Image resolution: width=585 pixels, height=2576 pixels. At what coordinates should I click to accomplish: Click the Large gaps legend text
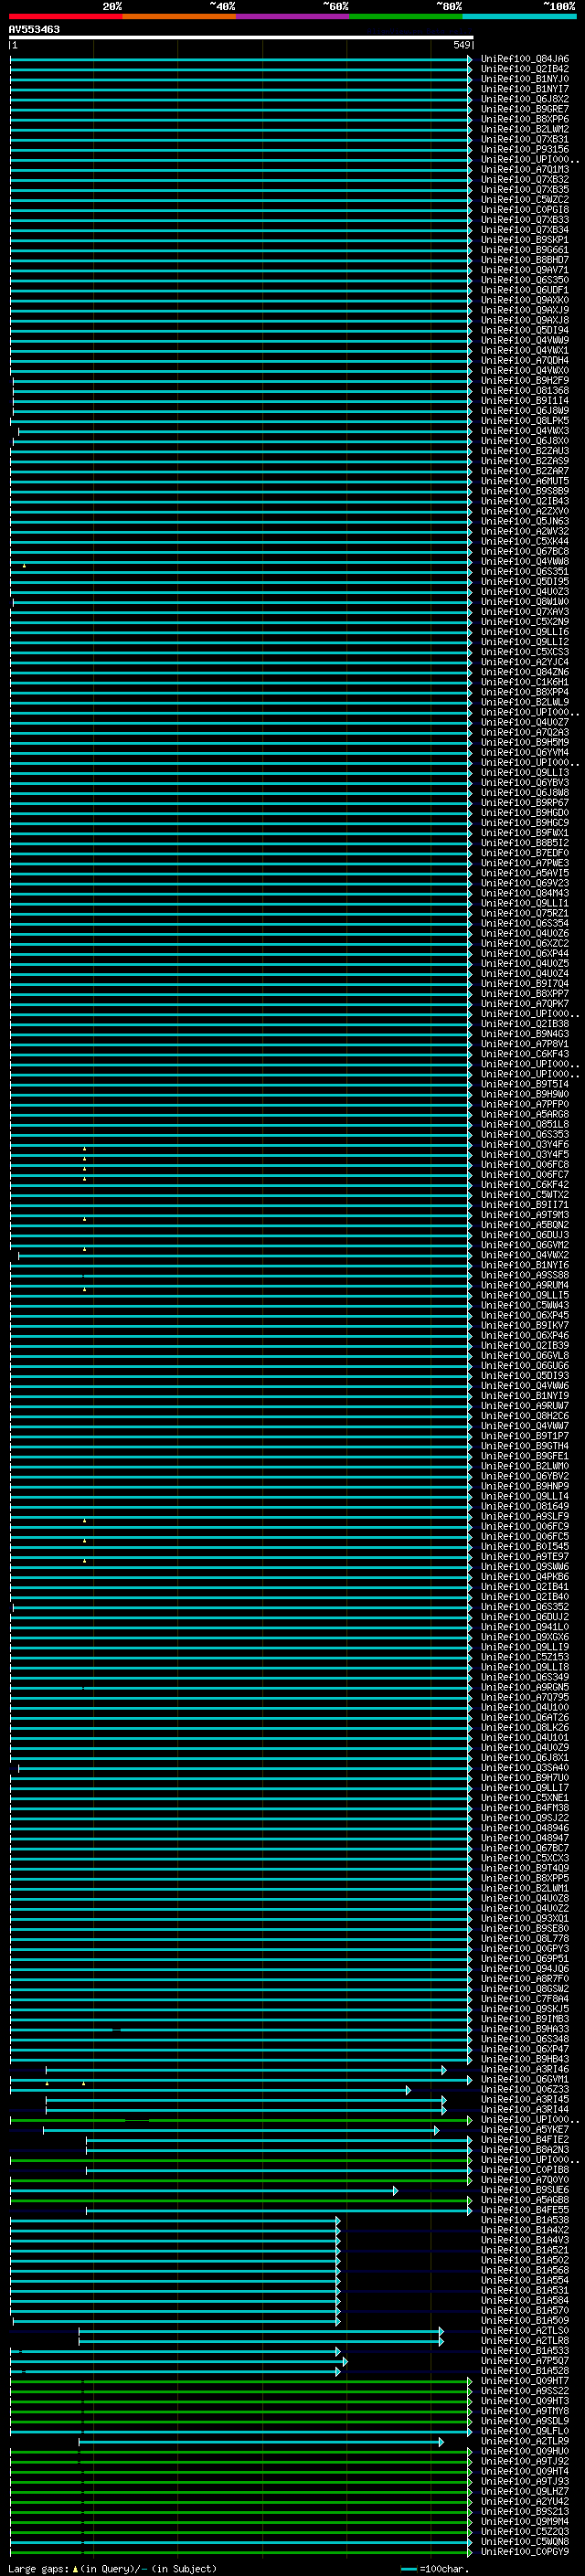click(112, 2569)
